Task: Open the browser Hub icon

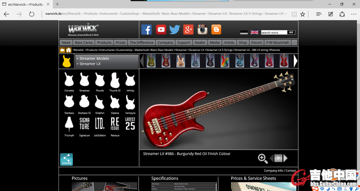Action: pos(319,14)
